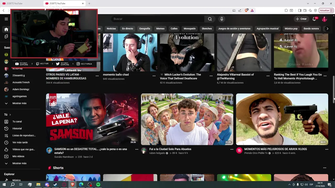
Task: Select the Geografía category chip
Action: (x=145, y=28)
